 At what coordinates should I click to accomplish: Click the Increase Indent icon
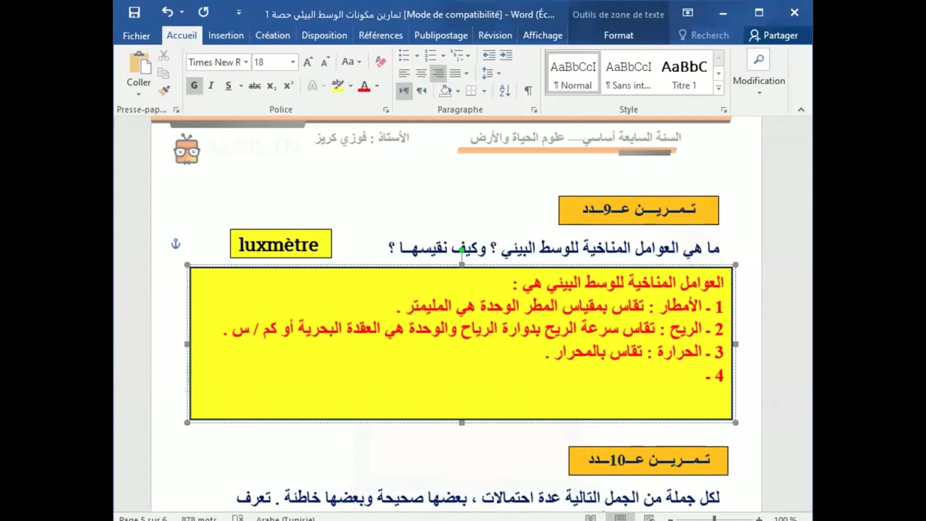pyautogui.click(x=506, y=55)
